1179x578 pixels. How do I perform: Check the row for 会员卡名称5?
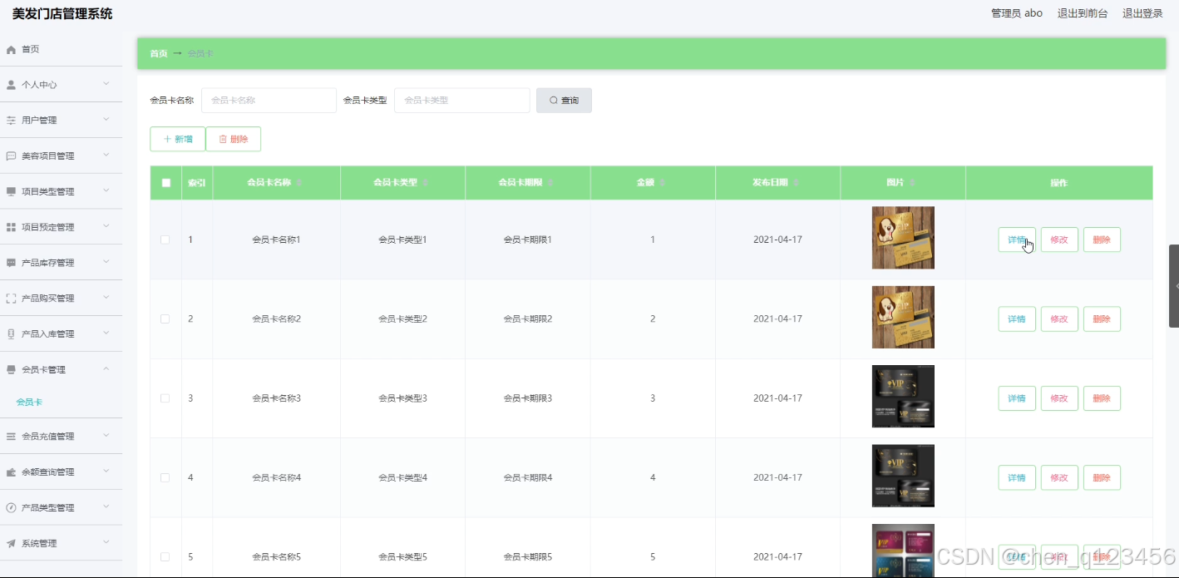click(165, 556)
